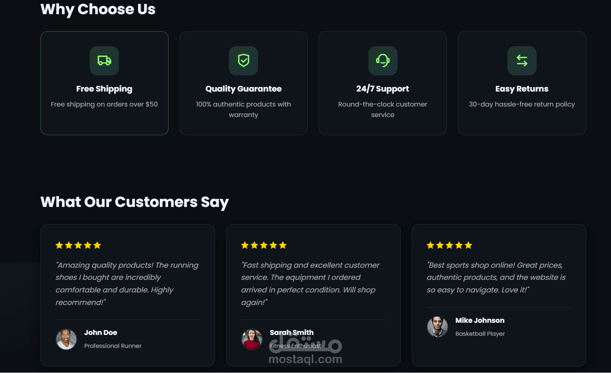Click the "Why Choose Us" heading
The height and width of the screenshot is (373, 611).
pos(98,9)
